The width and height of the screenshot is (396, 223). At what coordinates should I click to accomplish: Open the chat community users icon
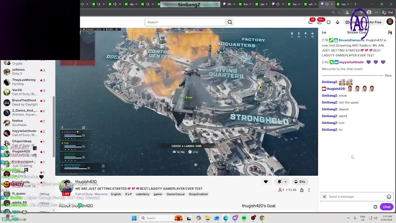pyautogui.click(x=390, y=33)
